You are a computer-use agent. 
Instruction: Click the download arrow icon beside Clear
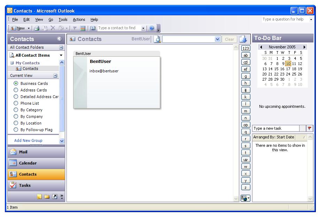pos(243,39)
